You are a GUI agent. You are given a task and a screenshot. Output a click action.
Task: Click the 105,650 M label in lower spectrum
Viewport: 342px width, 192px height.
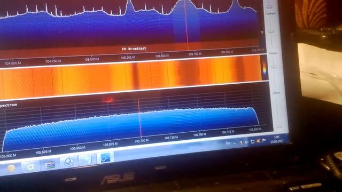point(77,148)
